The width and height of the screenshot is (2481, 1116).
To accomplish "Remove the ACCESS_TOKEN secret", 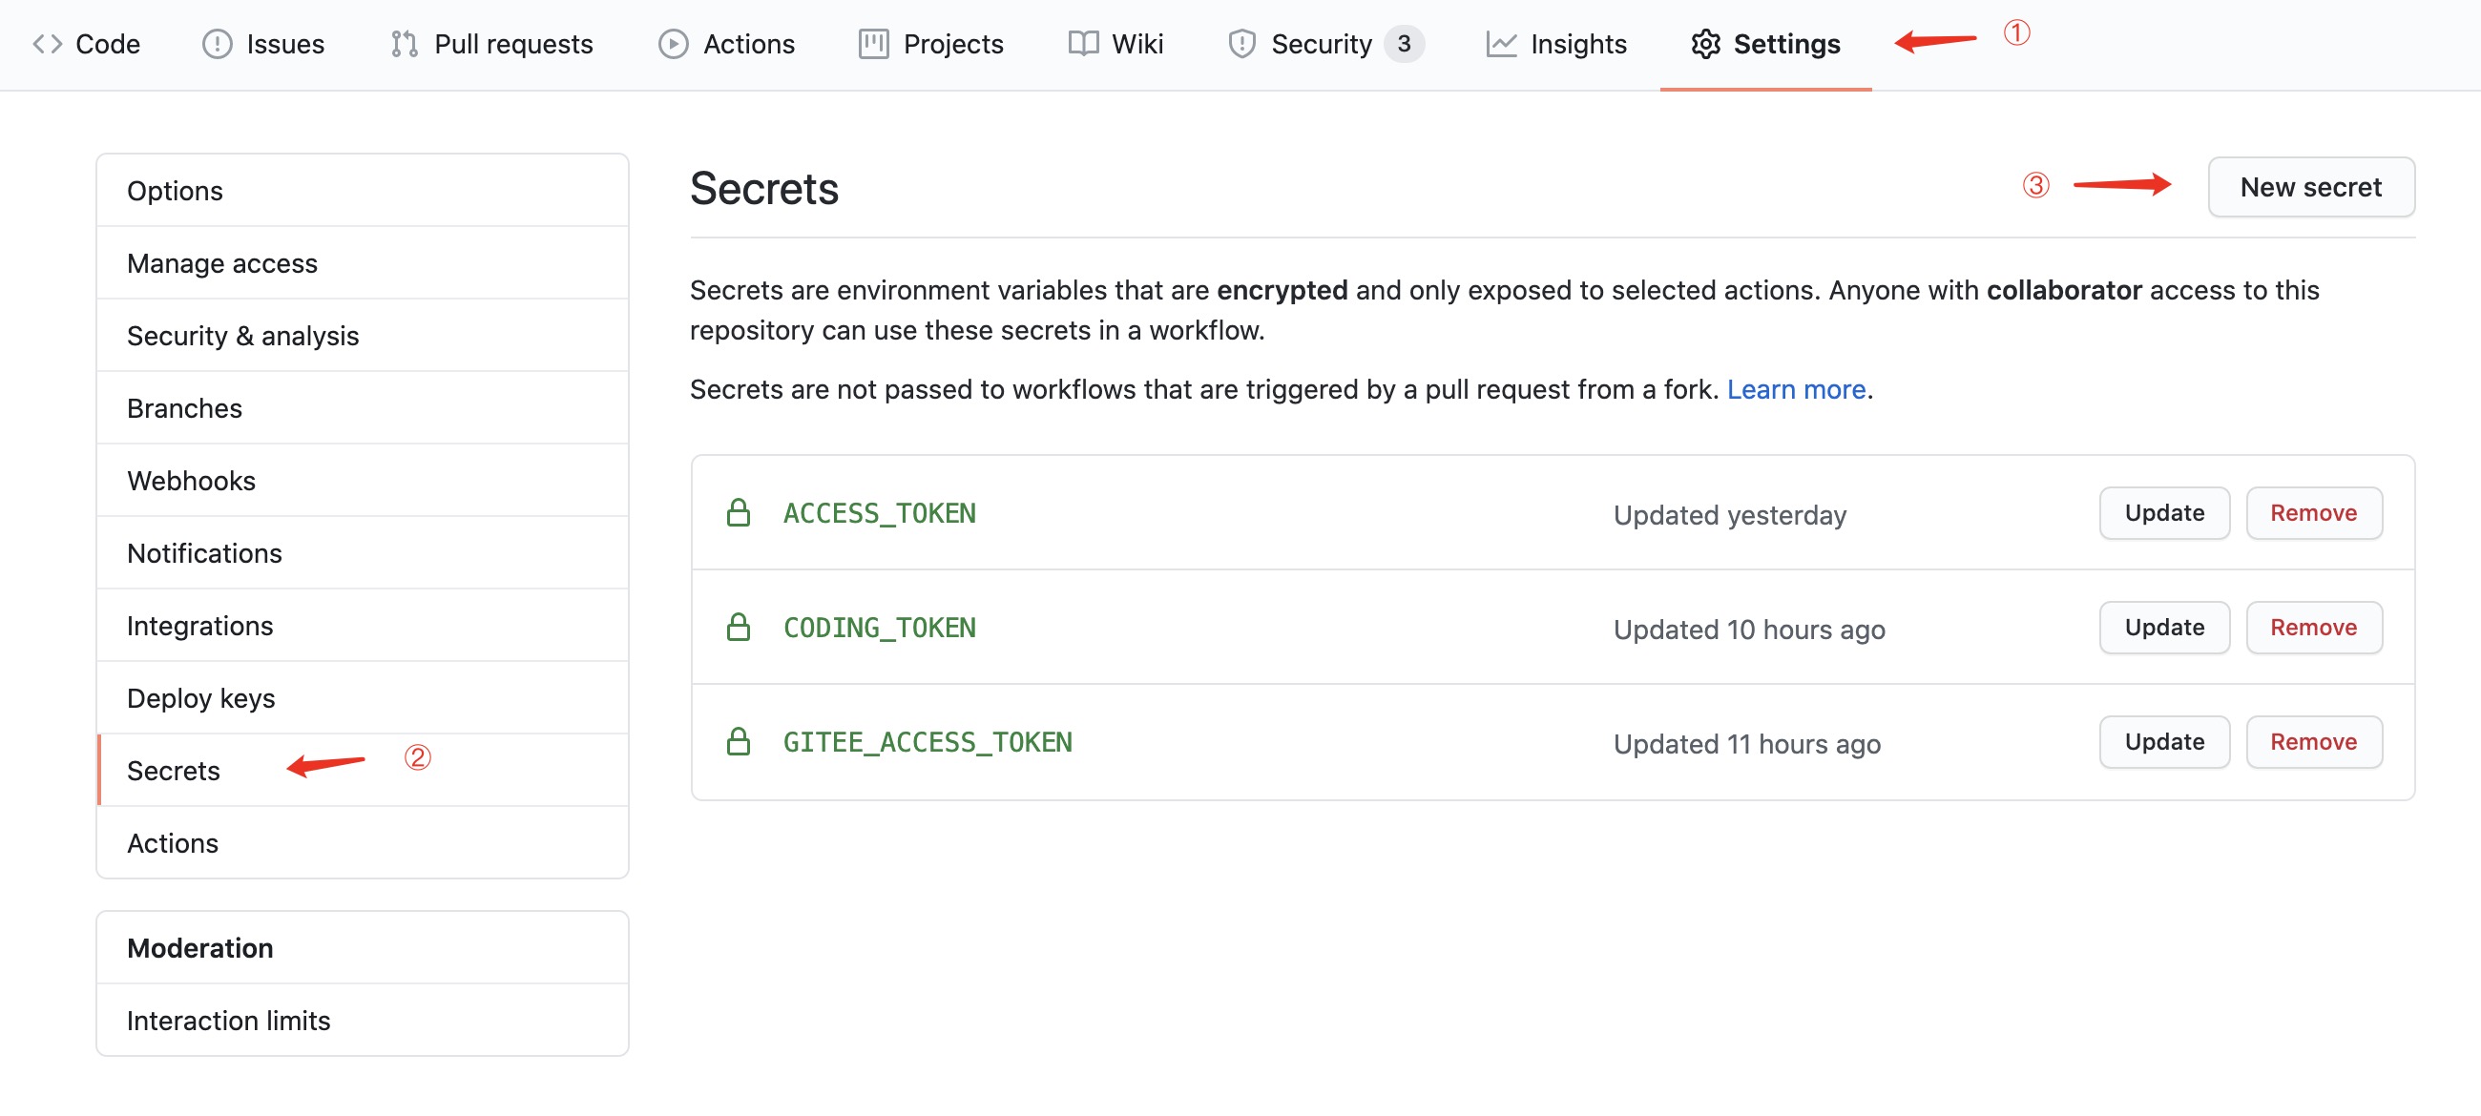I will coord(2313,512).
